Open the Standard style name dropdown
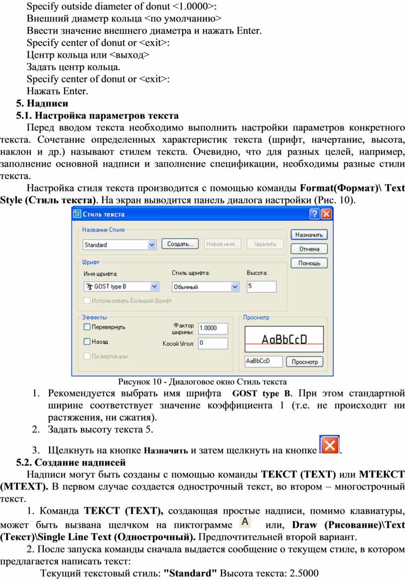The width and height of the screenshot is (405, 580). point(152,245)
